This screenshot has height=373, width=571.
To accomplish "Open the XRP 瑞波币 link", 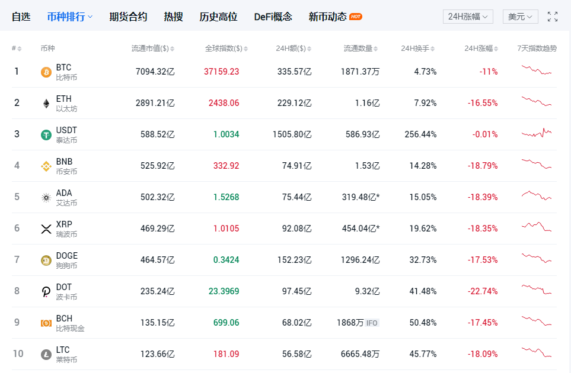I will point(66,229).
